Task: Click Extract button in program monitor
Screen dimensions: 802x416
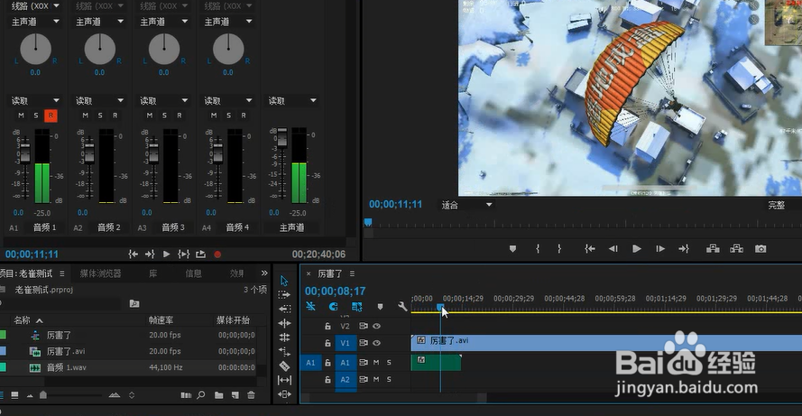Action: coord(736,249)
